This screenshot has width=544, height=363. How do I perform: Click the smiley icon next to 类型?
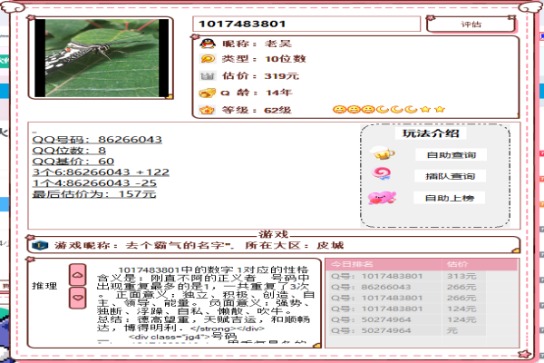(206, 59)
